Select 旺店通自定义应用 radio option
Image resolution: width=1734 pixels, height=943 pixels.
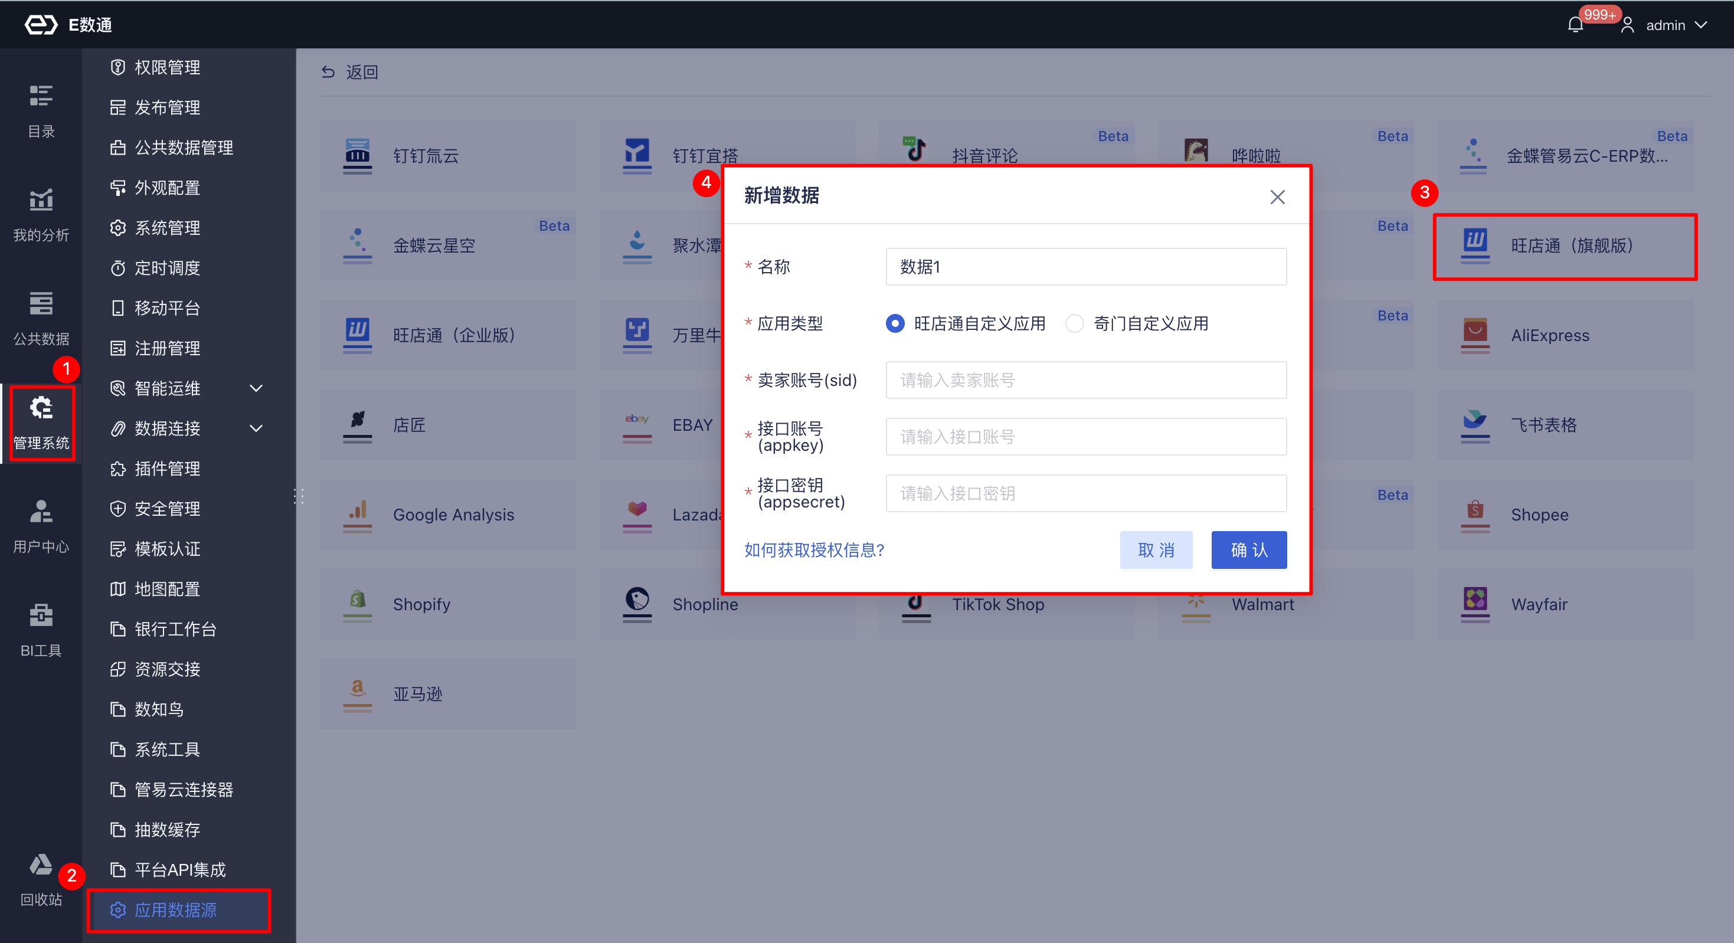point(895,324)
